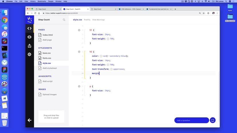
Task: Open h1 font-weight value picker
Action: click(108, 39)
